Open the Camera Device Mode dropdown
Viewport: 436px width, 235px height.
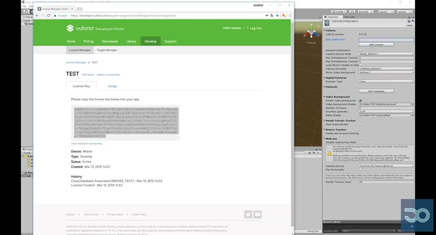pyautogui.click(x=386, y=54)
